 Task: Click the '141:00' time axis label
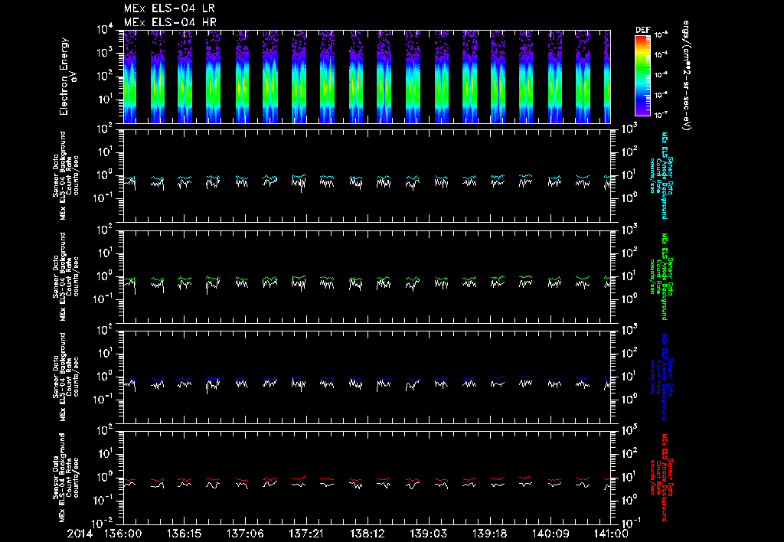point(610,534)
